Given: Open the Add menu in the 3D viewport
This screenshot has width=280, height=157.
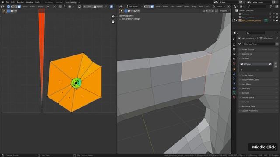Looking at the screenshot, I should (x=172, y=7).
